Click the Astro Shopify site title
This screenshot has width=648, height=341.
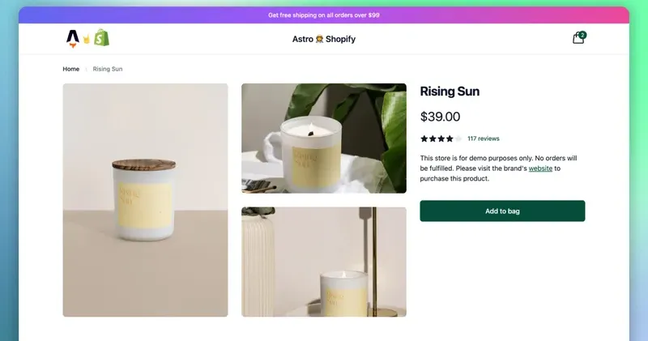tap(324, 39)
